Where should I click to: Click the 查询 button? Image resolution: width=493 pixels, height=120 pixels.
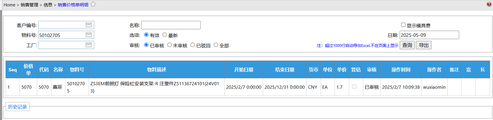click(407, 45)
